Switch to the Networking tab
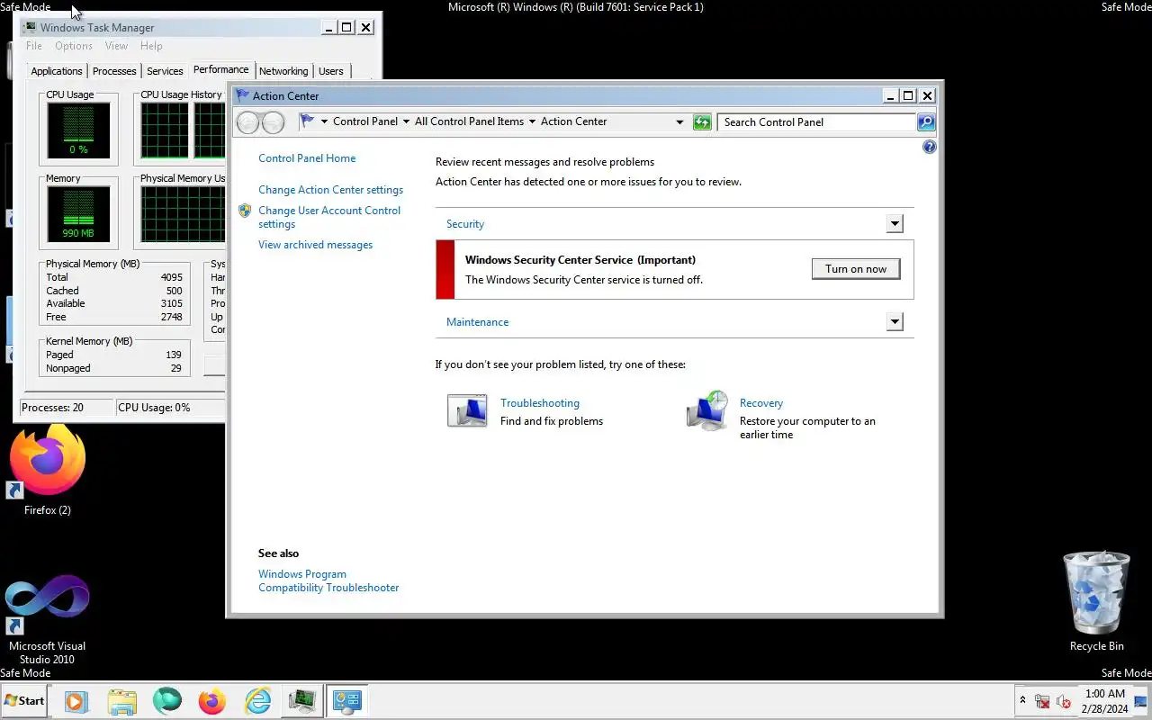1152x720 pixels. coord(283,71)
